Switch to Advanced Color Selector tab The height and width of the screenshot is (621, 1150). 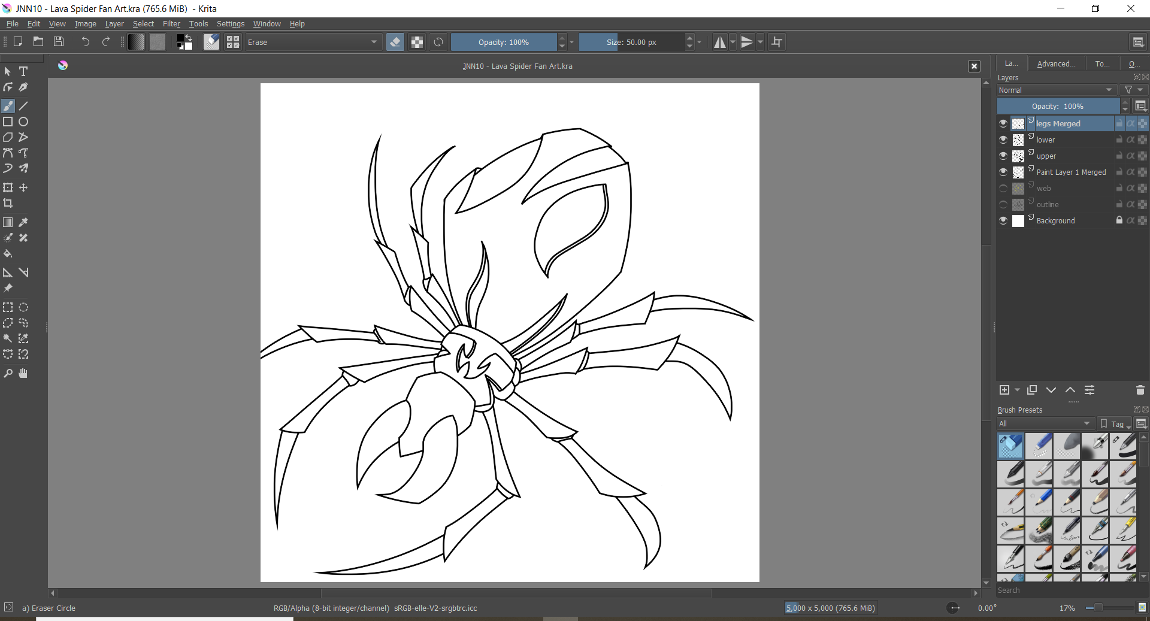(1056, 63)
